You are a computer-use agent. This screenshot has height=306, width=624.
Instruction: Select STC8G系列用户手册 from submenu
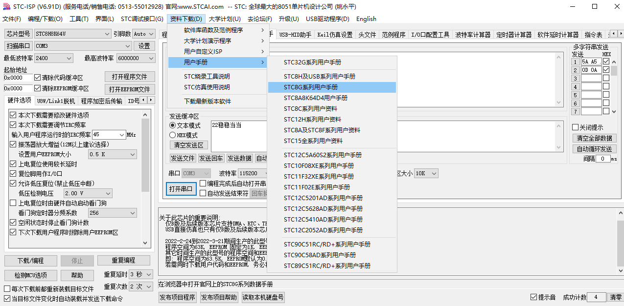point(332,87)
